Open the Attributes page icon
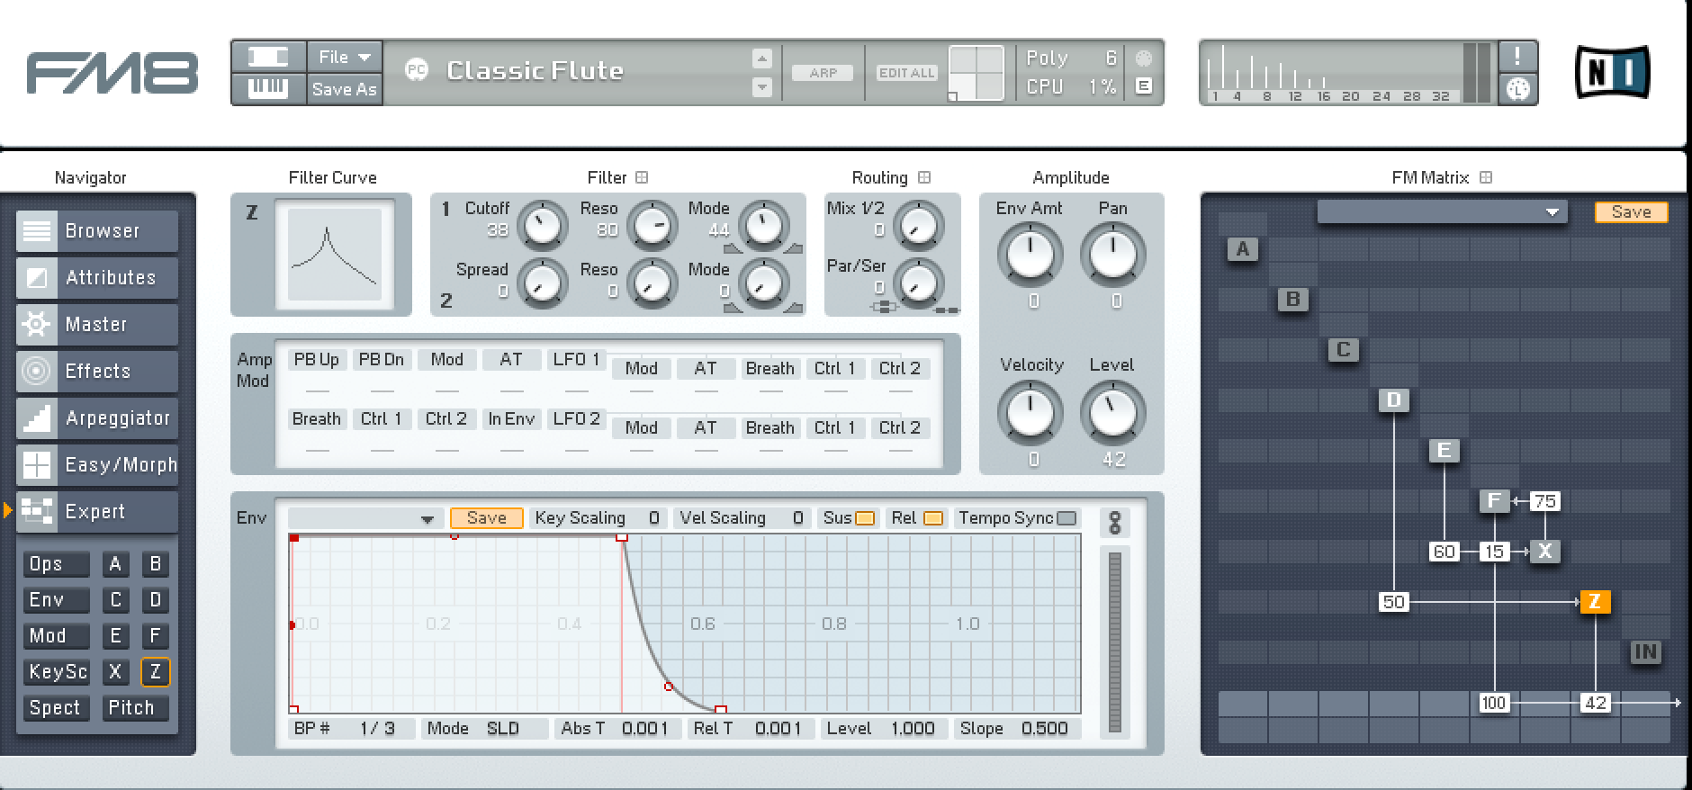 tap(37, 278)
